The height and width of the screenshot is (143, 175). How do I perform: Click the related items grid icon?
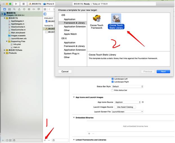pos(45,9)
